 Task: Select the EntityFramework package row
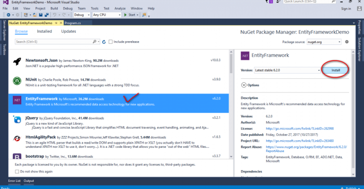pos(118,103)
